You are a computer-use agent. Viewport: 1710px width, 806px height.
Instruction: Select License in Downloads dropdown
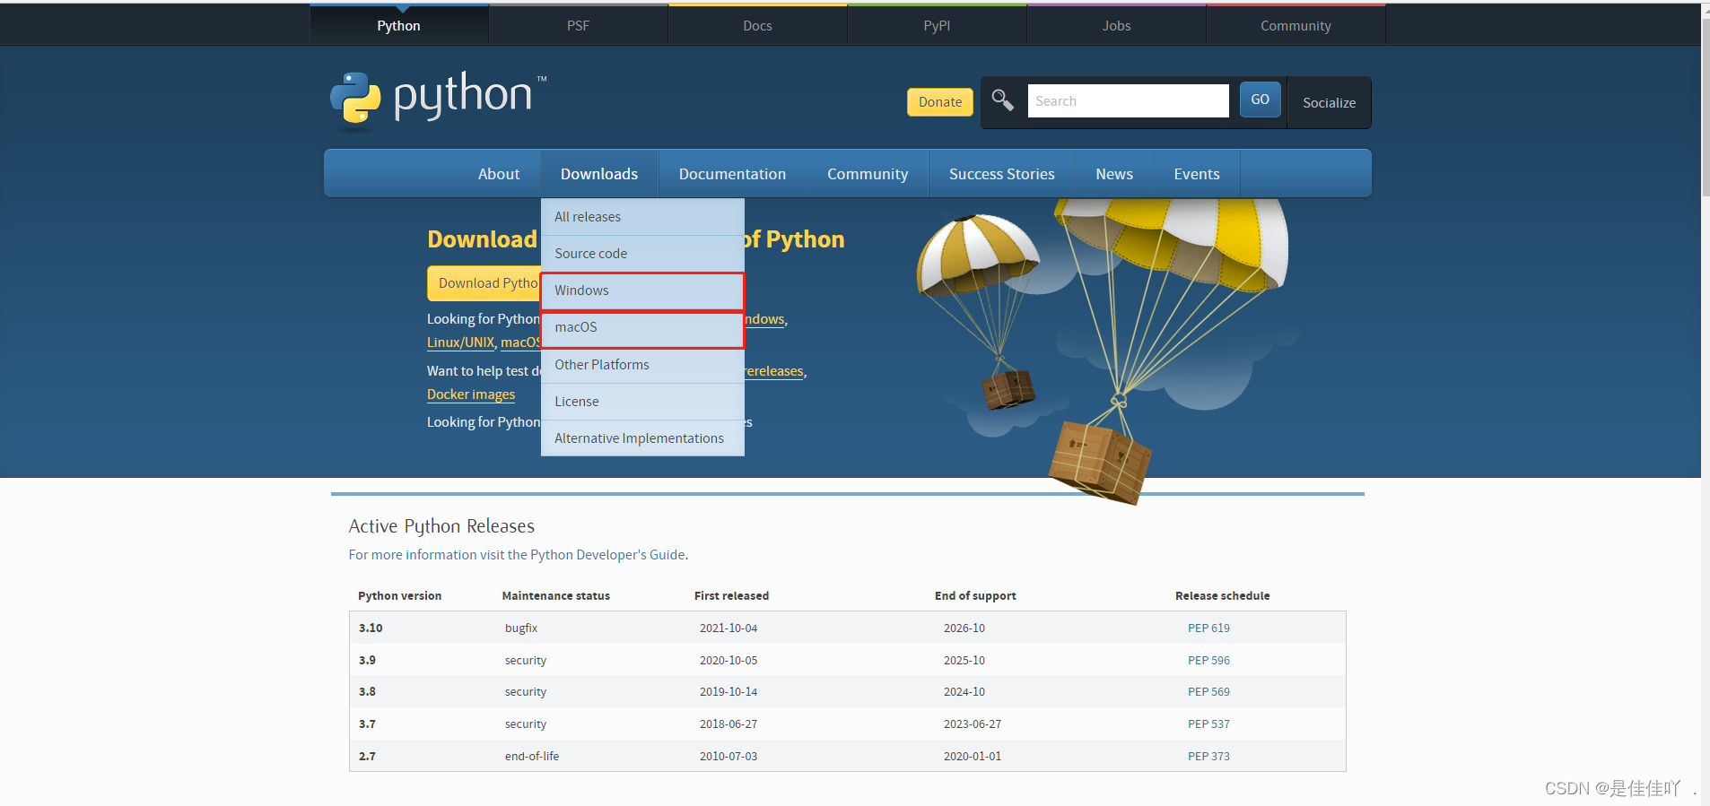642,402
